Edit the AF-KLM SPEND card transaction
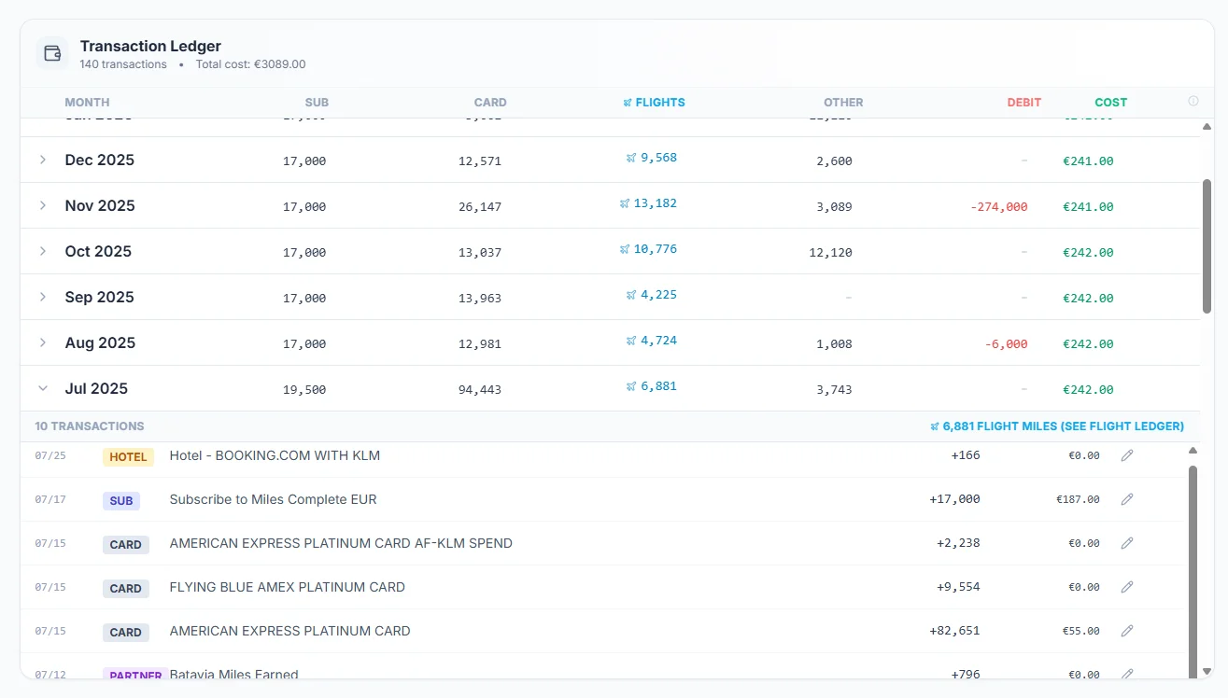Screen dimensions: 1228x698 [1127, 543]
